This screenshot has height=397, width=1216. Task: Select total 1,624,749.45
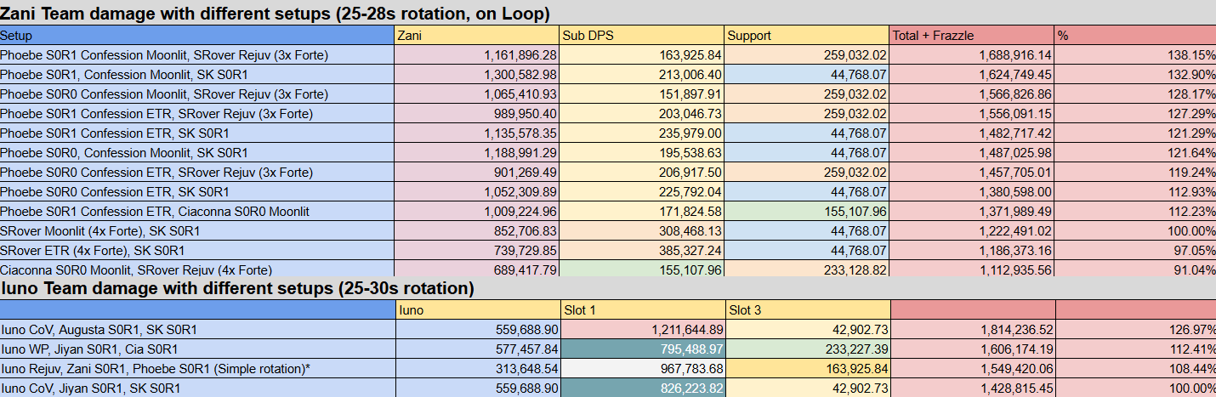[x=971, y=75]
